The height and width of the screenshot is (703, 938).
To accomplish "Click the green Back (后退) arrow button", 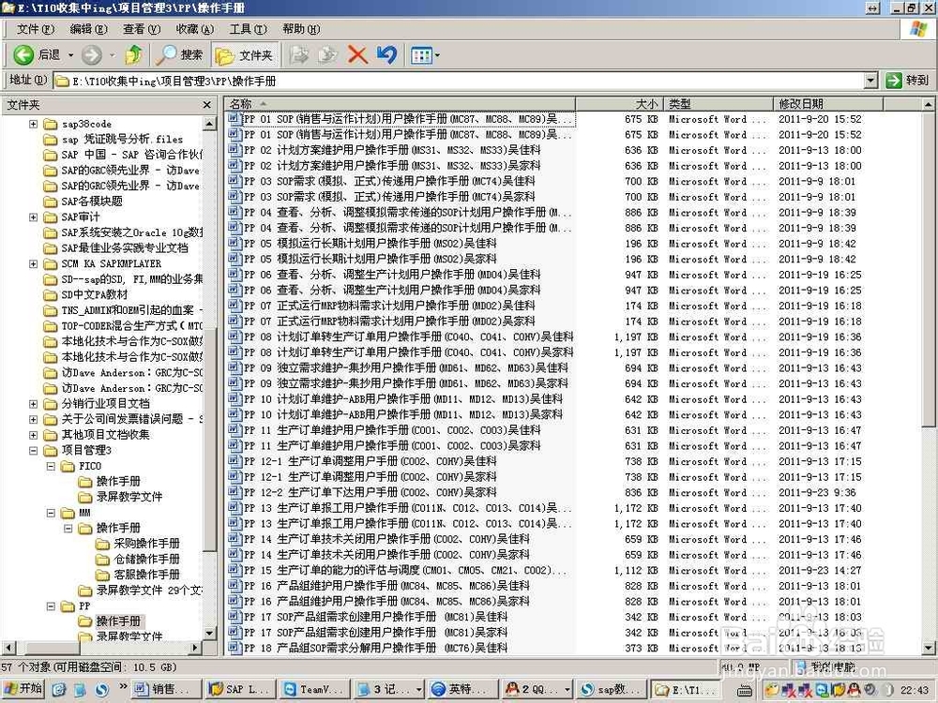I will pos(24,55).
